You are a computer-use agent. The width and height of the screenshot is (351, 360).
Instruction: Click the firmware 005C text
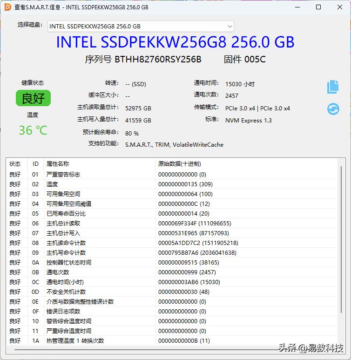255,59
